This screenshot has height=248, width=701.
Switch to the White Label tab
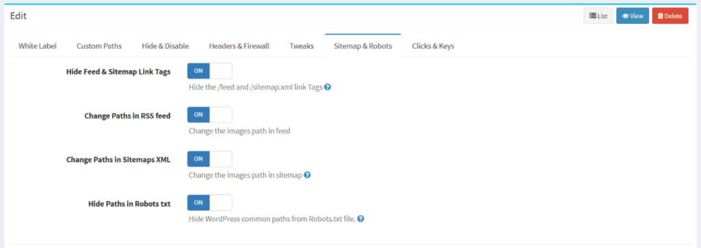tap(38, 46)
